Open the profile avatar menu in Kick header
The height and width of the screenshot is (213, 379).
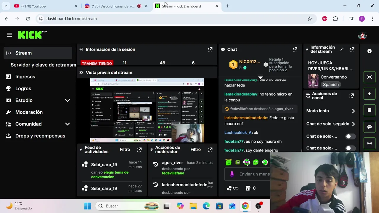(362, 35)
